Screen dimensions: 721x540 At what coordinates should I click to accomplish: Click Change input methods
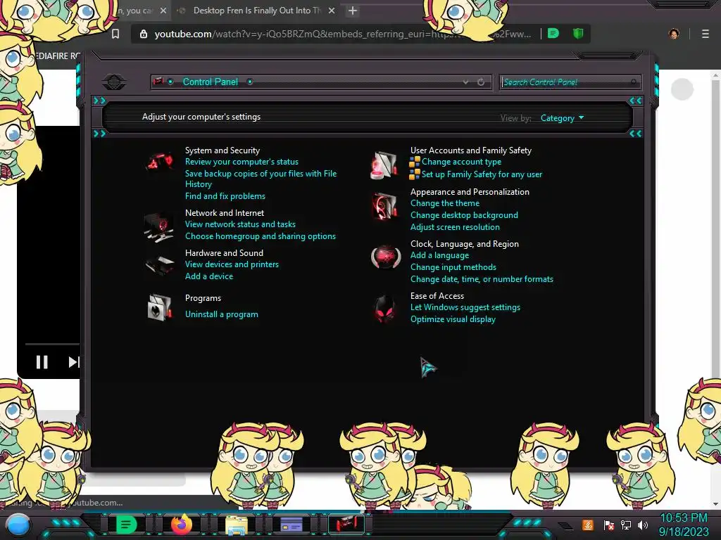point(453,266)
